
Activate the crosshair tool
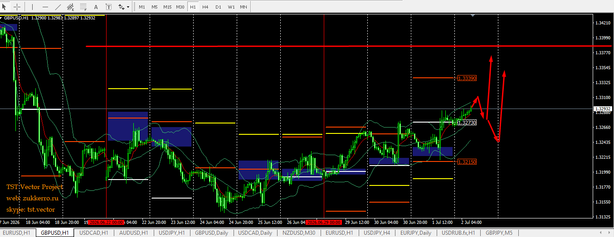click(x=17, y=7)
